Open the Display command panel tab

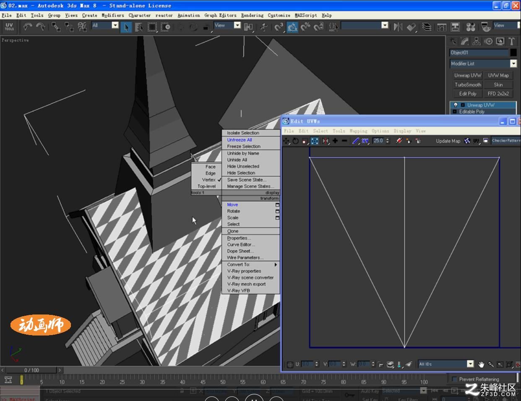pyautogui.click(x=500, y=41)
